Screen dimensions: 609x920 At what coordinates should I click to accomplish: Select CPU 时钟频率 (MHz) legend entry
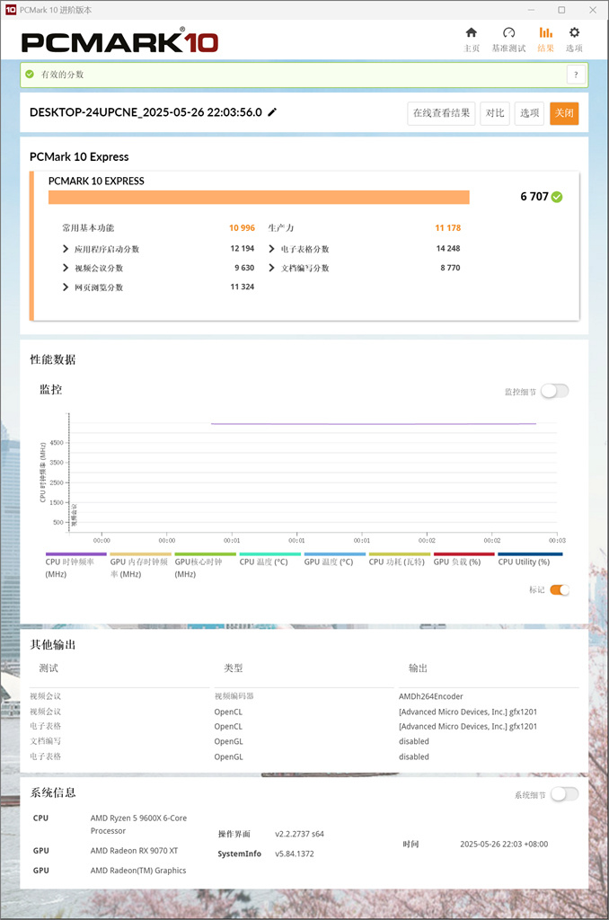point(75,565)
